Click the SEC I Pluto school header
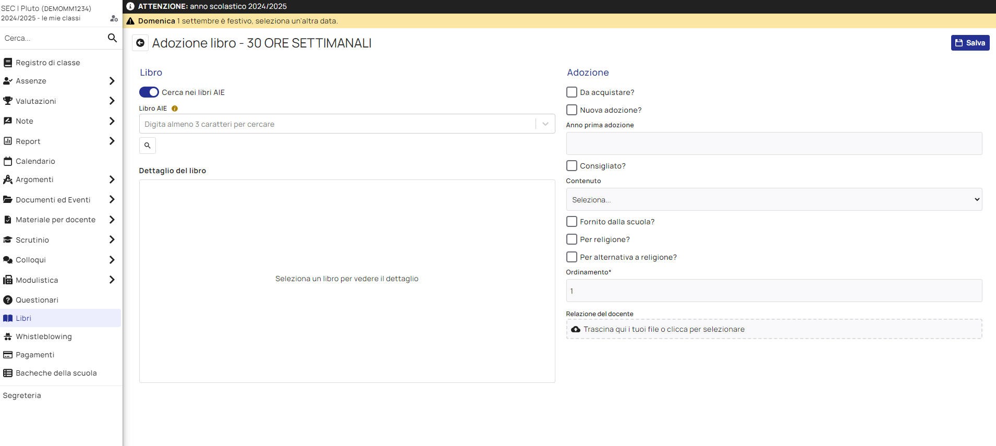 coord(46,9)
